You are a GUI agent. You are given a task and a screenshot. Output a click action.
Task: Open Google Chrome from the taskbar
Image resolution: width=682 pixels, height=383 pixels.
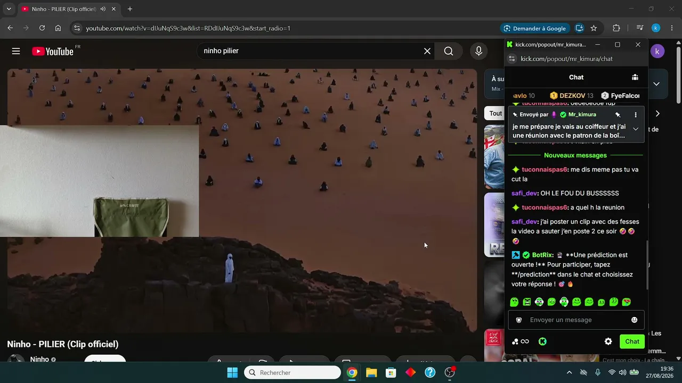(352, 372)
